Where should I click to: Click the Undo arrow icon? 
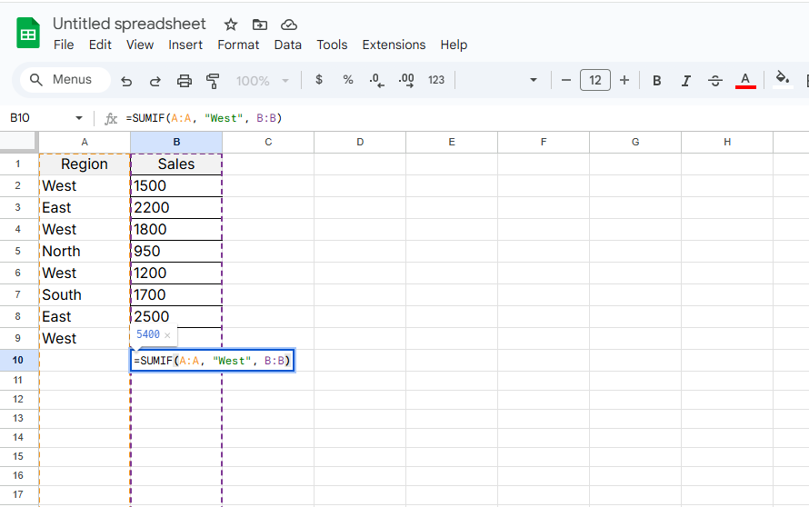pos(126,81)
